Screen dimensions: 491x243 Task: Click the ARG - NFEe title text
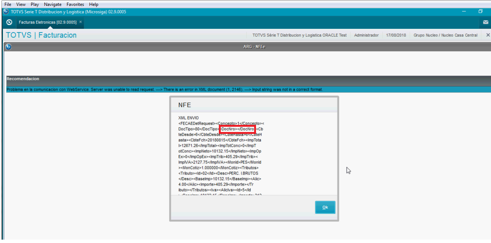coord(254,47)
